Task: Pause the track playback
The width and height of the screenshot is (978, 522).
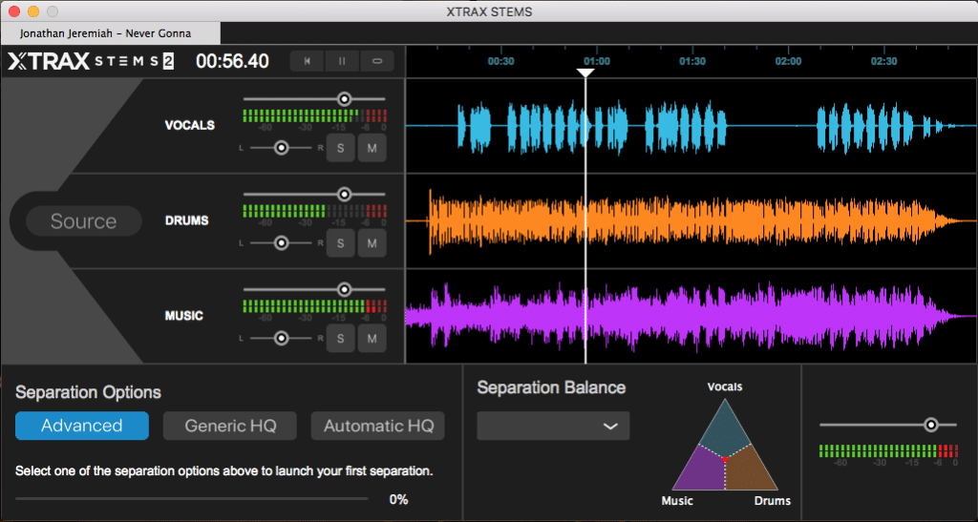Action: [342, 61]
